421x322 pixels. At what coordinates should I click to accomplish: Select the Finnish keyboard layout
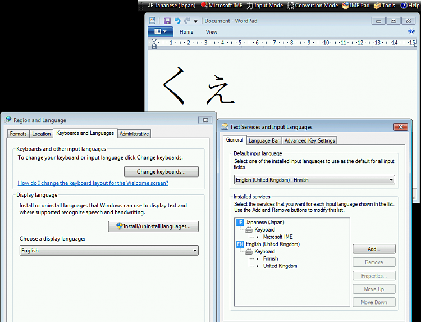coord(271,258)
